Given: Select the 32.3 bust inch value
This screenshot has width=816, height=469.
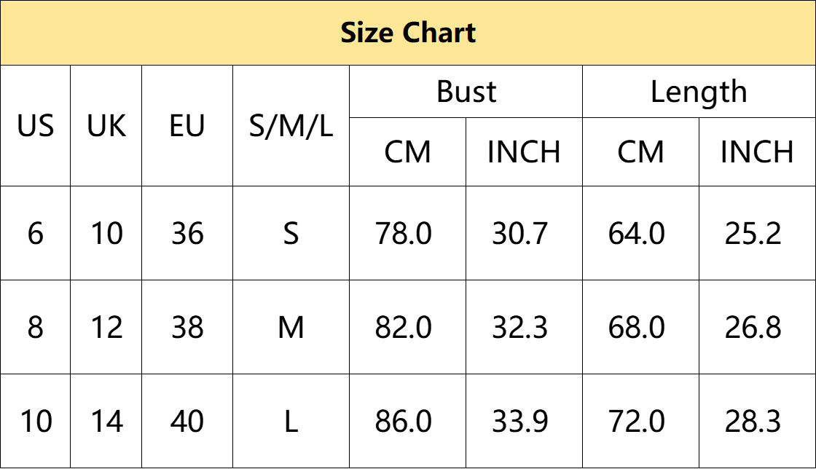Looking at the screenshot, I should (520, 328).
